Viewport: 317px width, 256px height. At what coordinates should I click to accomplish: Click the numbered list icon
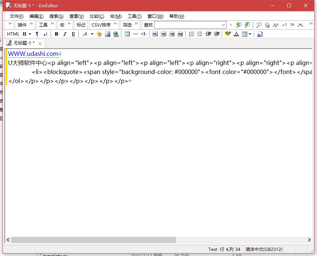[192, 34]
